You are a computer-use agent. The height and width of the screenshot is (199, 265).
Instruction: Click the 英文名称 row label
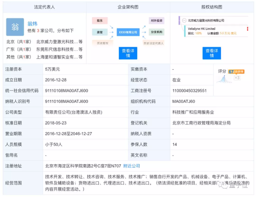[x=139, y=155]
